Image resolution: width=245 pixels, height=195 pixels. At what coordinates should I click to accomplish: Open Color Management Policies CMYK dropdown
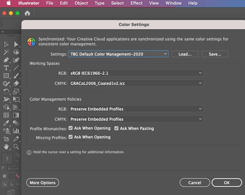pos(136,119)
